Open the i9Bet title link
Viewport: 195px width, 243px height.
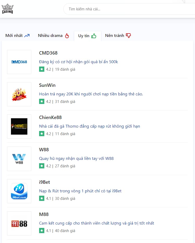(x=45, y=182)
